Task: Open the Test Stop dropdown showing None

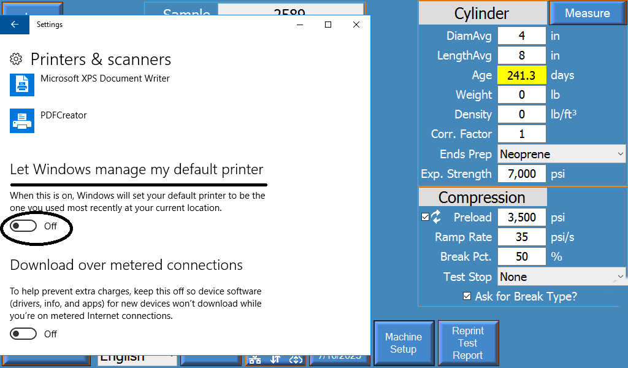Action: point(561,277)
